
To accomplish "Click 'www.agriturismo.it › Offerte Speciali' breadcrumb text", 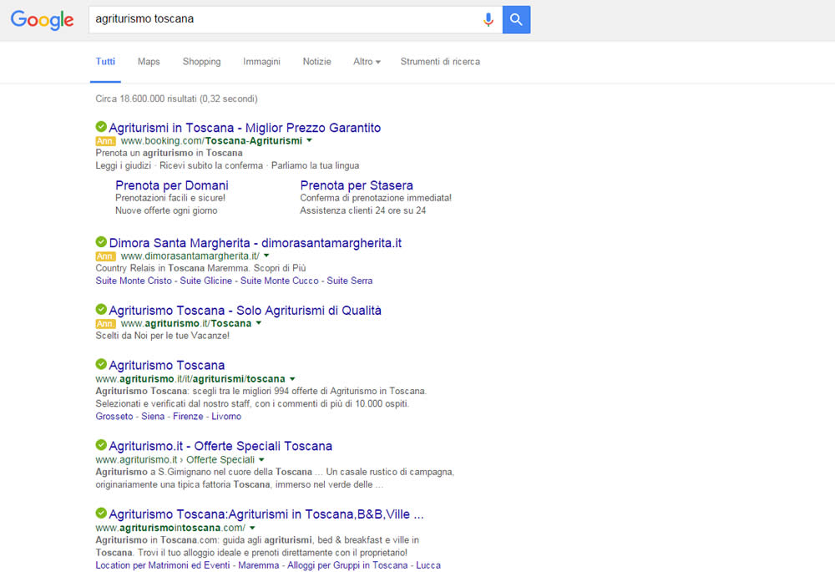I will point(175,459).
